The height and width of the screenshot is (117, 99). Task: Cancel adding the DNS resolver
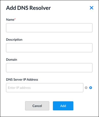(x=37, y=106)
